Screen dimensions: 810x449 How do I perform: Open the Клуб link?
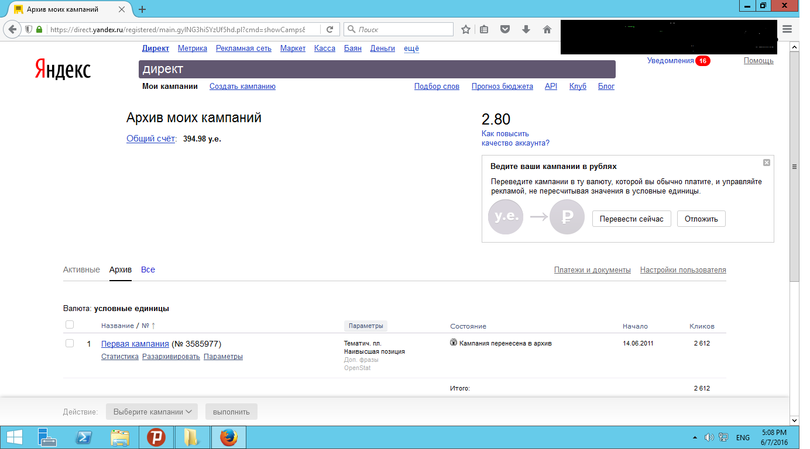[578, 86]
